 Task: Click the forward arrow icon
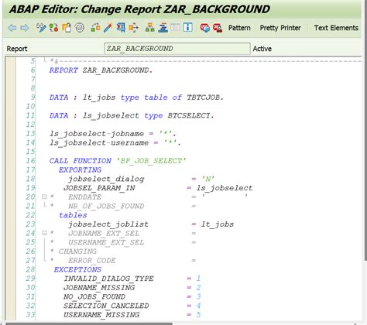click(x=25, y=28)
